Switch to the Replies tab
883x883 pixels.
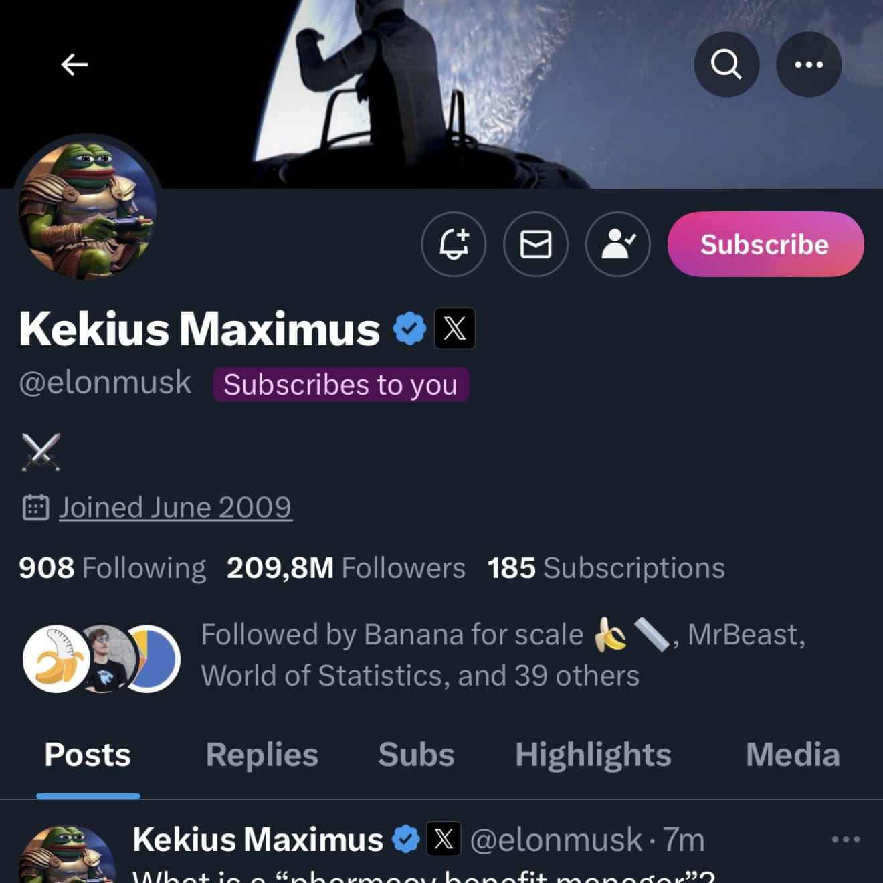[x=262, y=755]
